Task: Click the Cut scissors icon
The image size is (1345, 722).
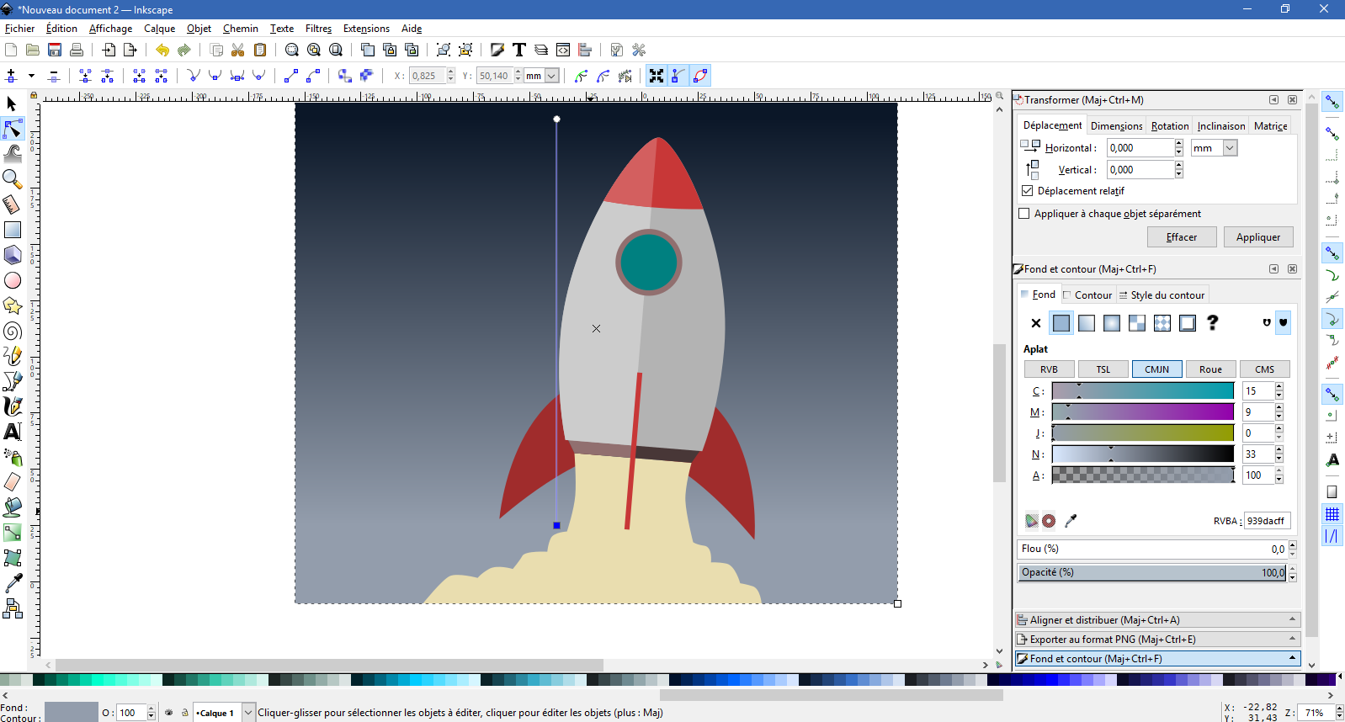Action: (x=238, y=50)
